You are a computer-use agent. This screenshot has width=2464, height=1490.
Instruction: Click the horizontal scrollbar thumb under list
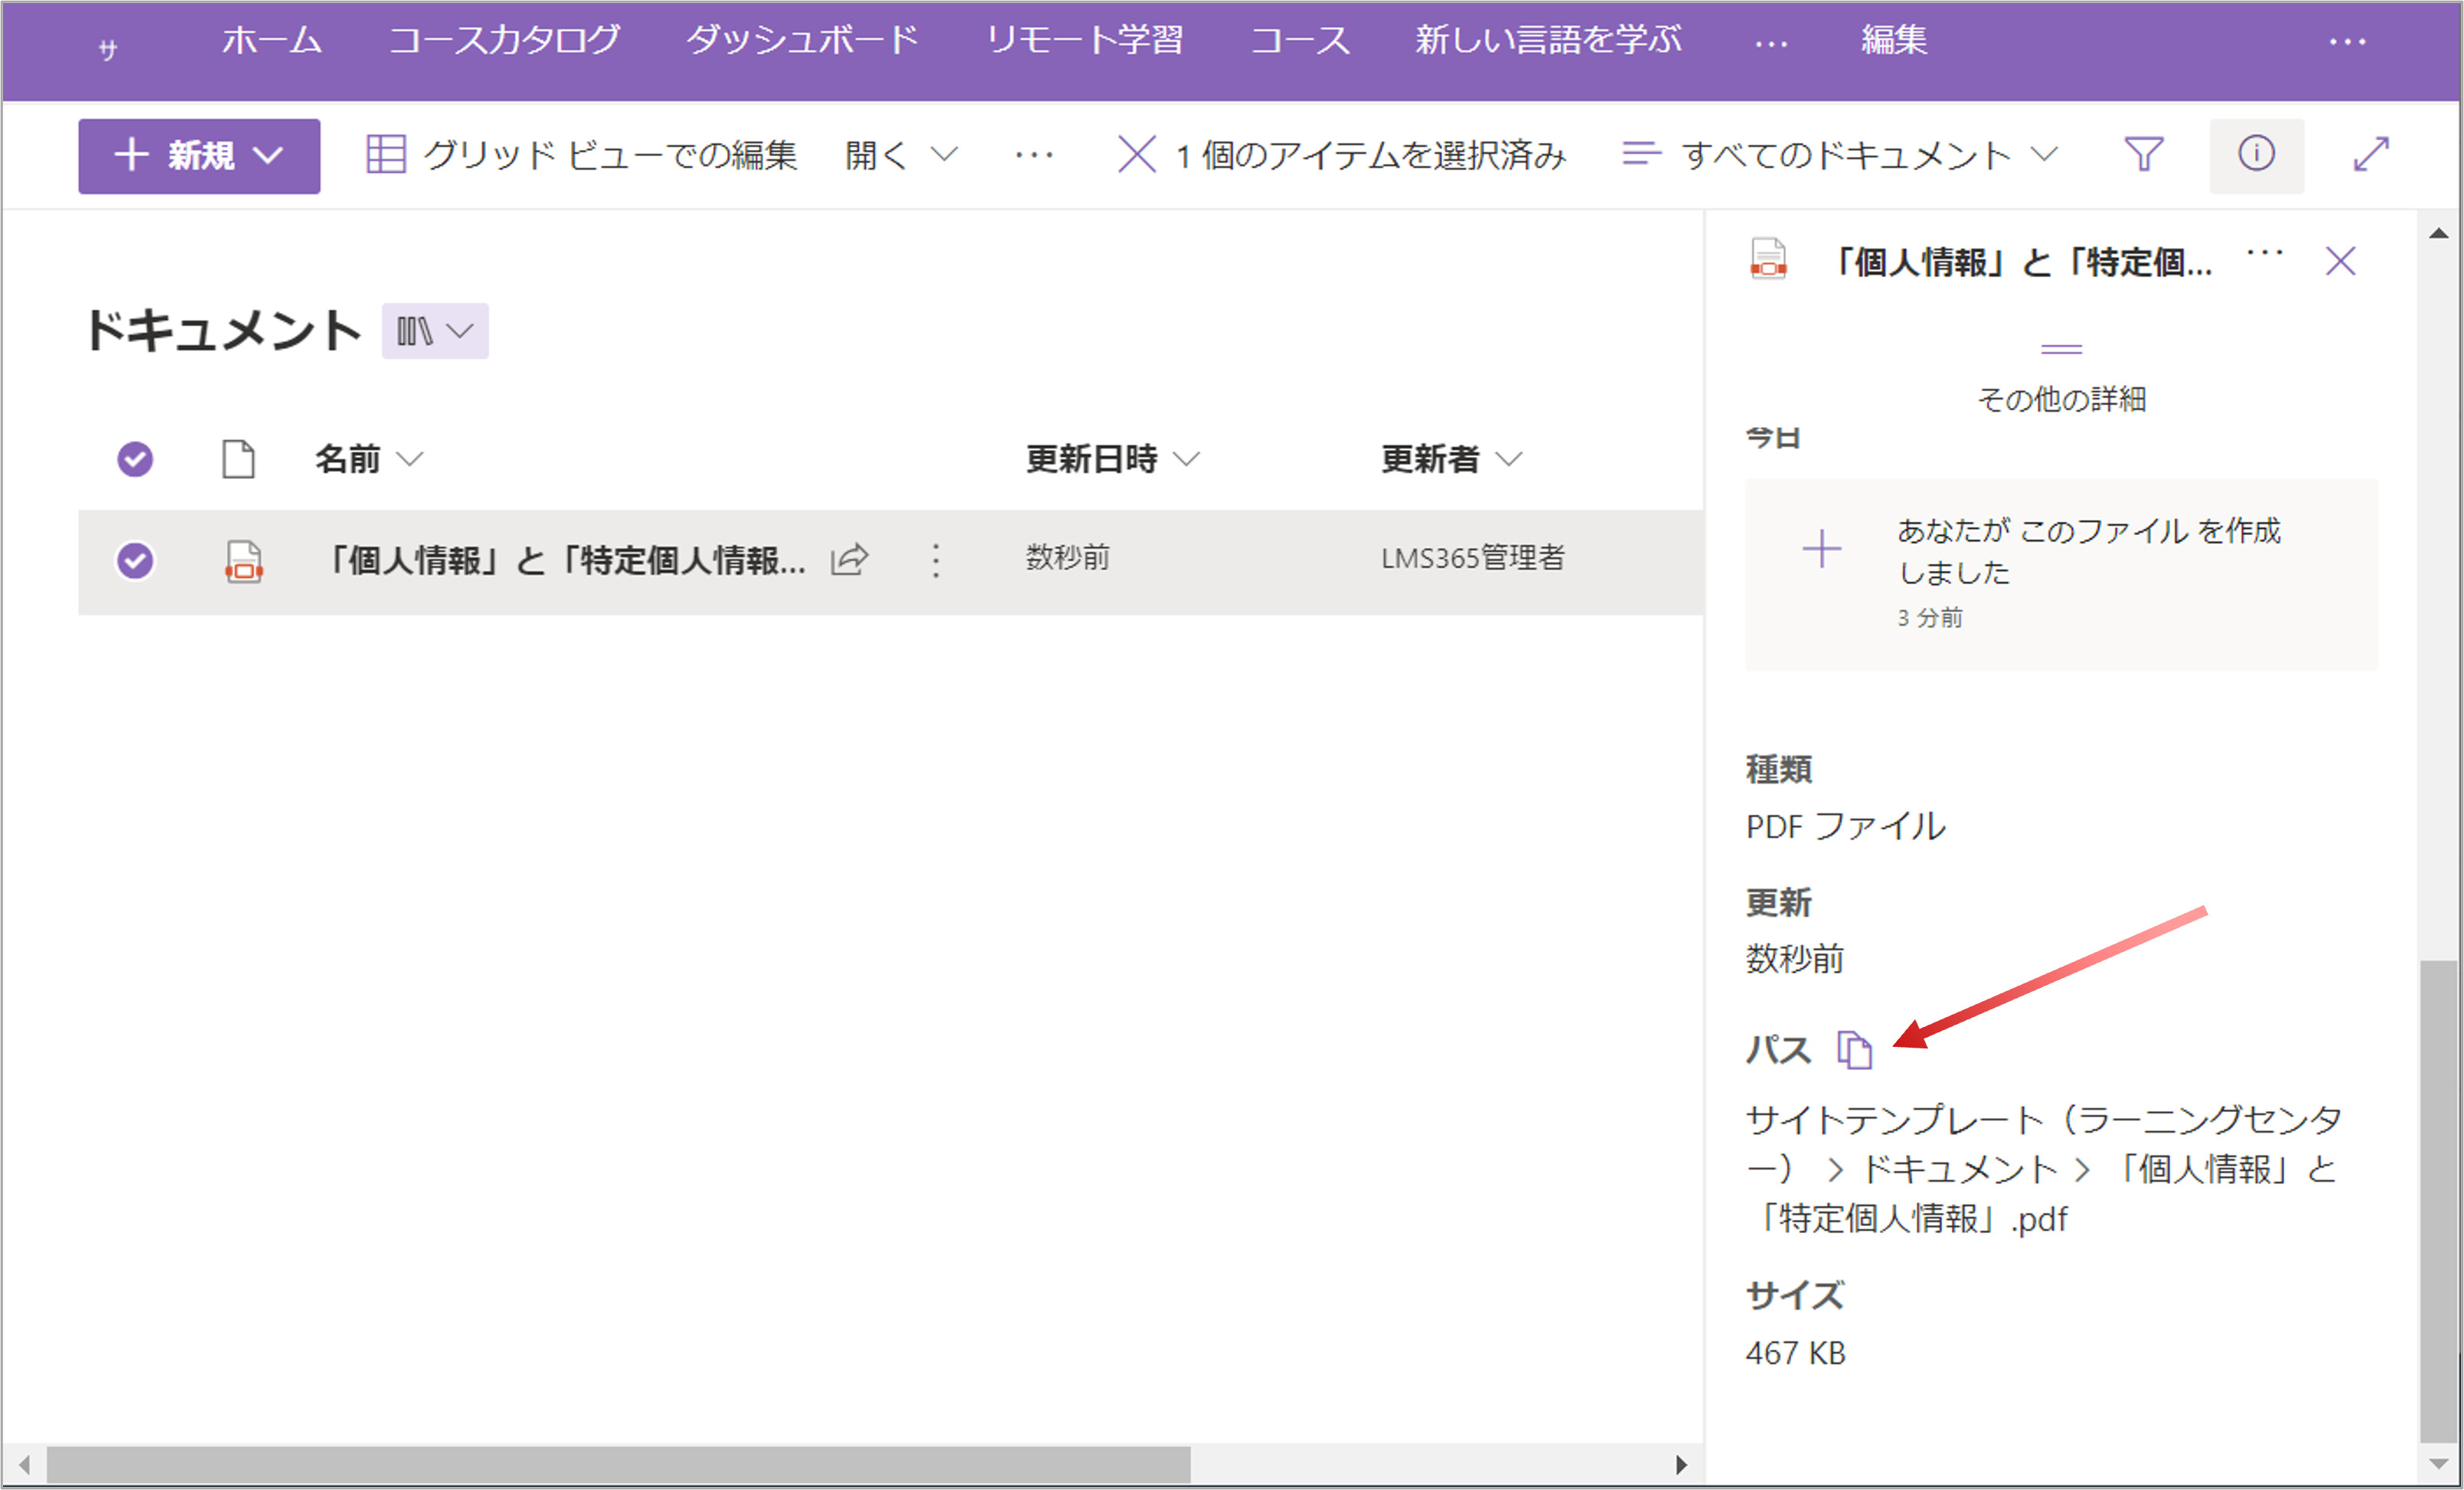618,1465
